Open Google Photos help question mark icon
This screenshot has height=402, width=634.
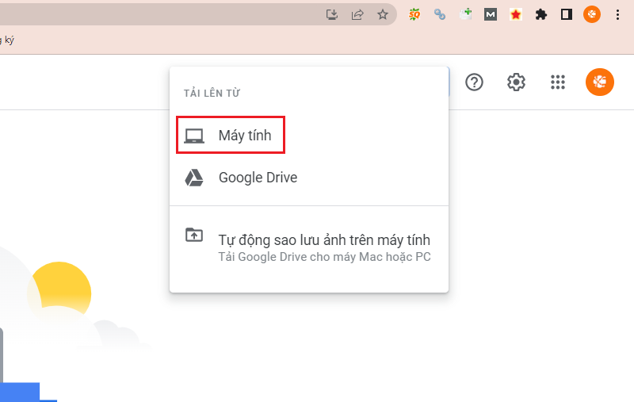click(x=474, y=82)
